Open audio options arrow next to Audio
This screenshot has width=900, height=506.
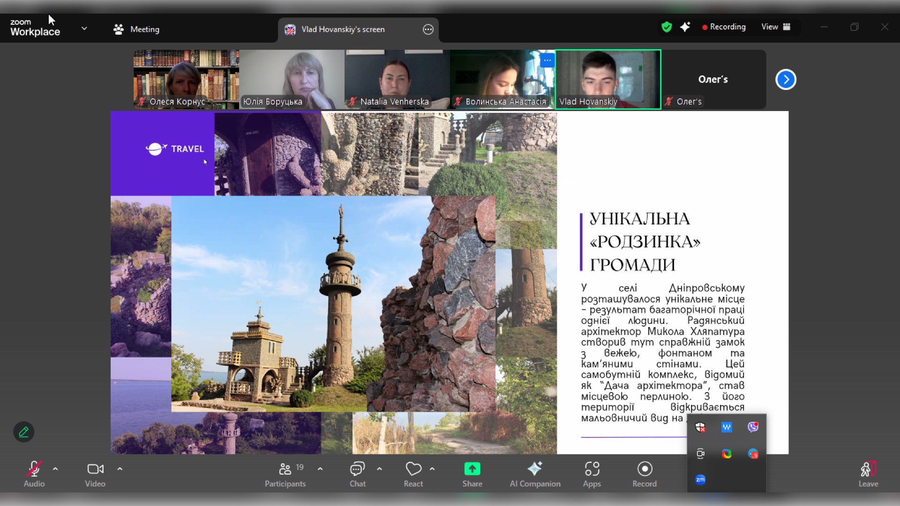pos(55,469)
